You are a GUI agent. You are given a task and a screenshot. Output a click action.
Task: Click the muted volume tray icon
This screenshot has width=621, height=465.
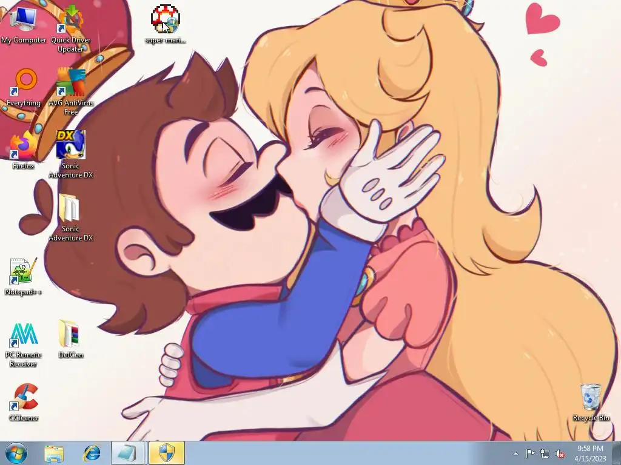tap(560, 453)
